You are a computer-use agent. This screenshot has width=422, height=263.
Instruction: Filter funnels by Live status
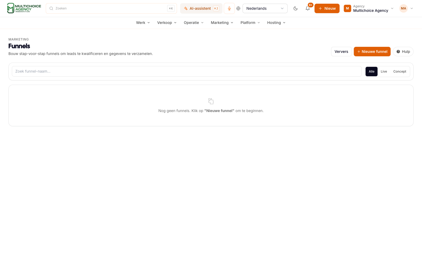point(384,72)
